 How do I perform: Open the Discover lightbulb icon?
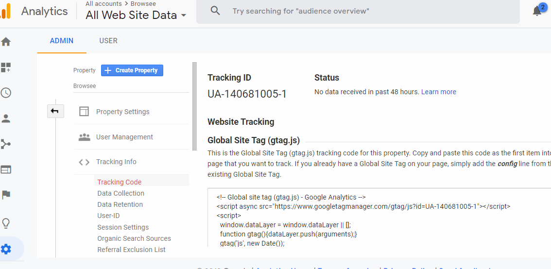tap(6, 223)
